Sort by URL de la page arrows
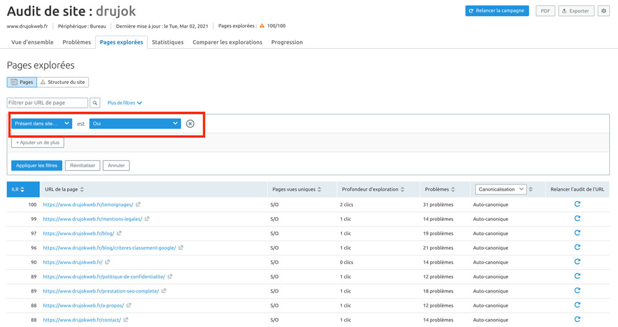Image resolution: width=618 pixels, height=327 pixels. tap(82, 189)
